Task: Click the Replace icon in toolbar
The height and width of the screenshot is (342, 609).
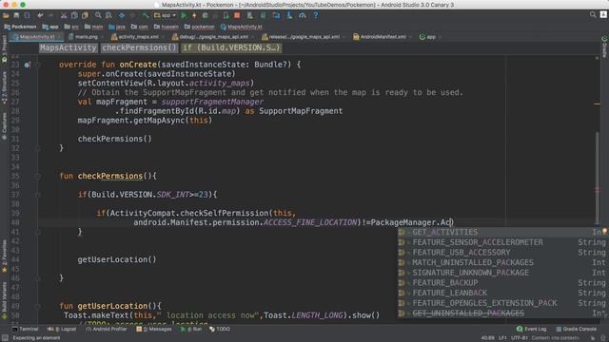Action: 108,15
